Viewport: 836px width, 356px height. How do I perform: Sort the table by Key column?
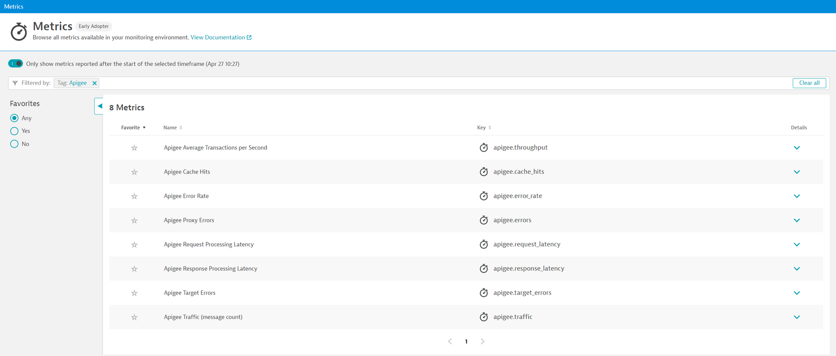pyautogui.click(x=484, y=127)
